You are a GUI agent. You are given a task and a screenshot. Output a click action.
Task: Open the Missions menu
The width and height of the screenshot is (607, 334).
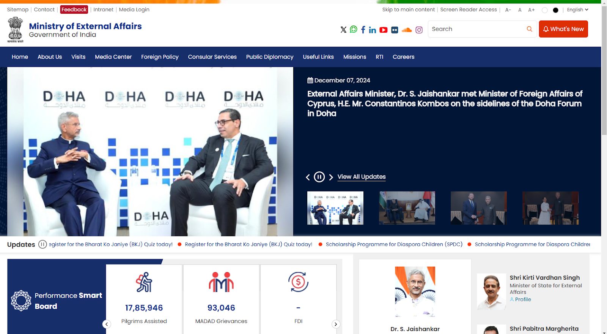(x=355, y=57)
